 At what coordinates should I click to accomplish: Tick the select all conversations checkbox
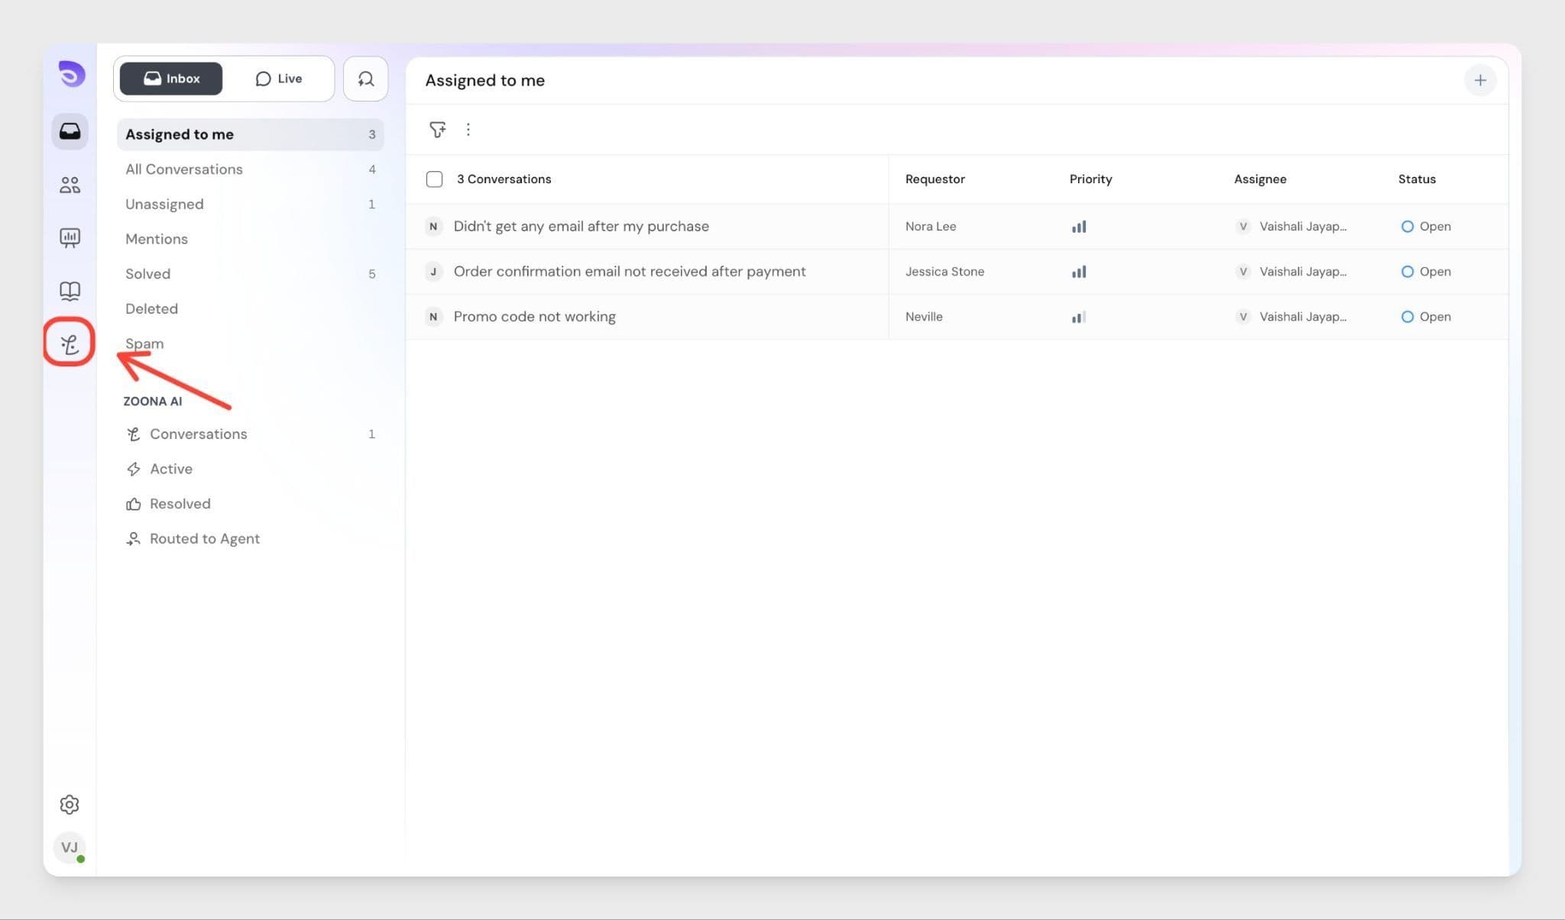tap(434, 179)
